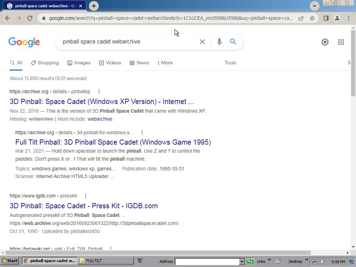Open Google quick settings gear
Viewport: 356px width, 267px height.
tap(325, 42)
